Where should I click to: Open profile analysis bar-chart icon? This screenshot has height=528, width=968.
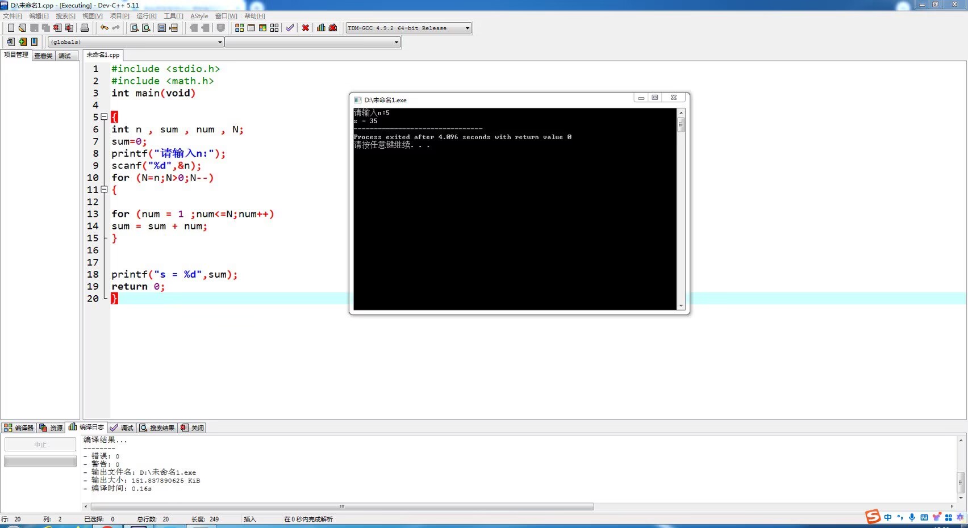click(321, 28)
